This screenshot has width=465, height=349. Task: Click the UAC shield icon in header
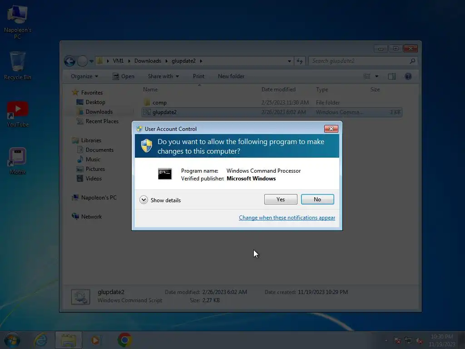click(147, 146)
